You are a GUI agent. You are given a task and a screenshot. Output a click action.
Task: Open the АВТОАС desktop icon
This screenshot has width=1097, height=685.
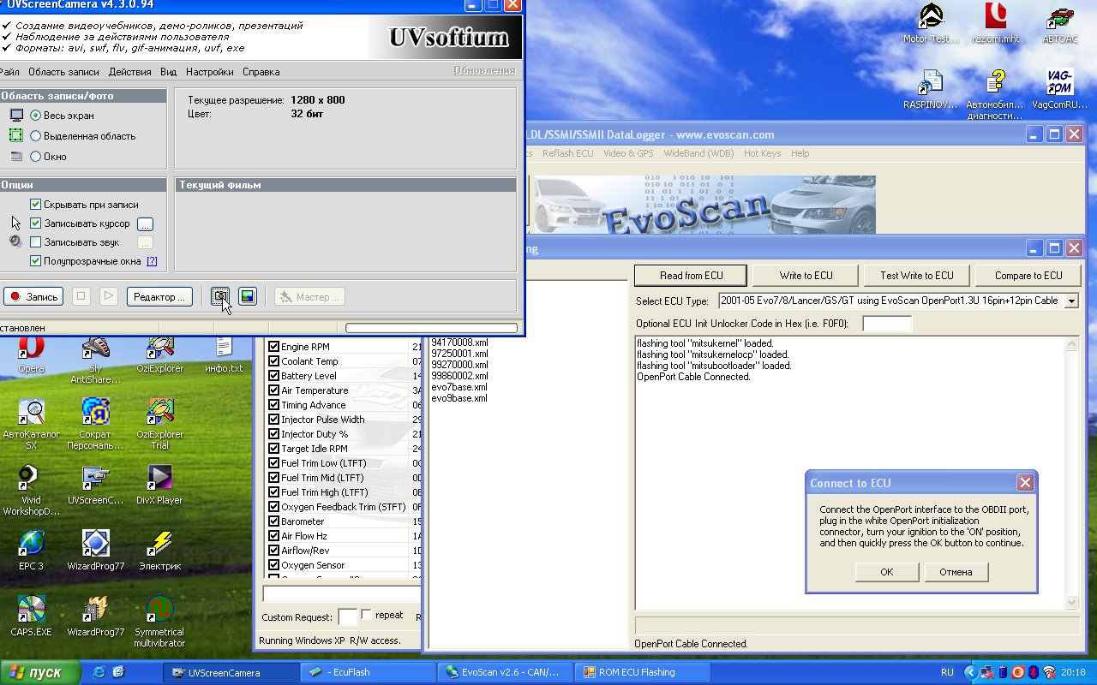click(x=1059, y=23)
